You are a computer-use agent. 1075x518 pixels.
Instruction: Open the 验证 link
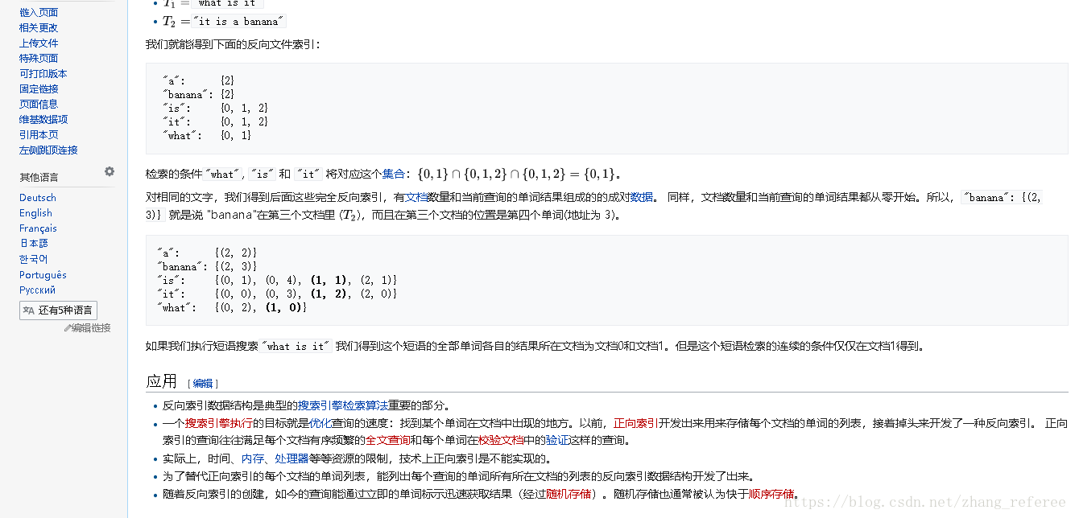point(557,441)
